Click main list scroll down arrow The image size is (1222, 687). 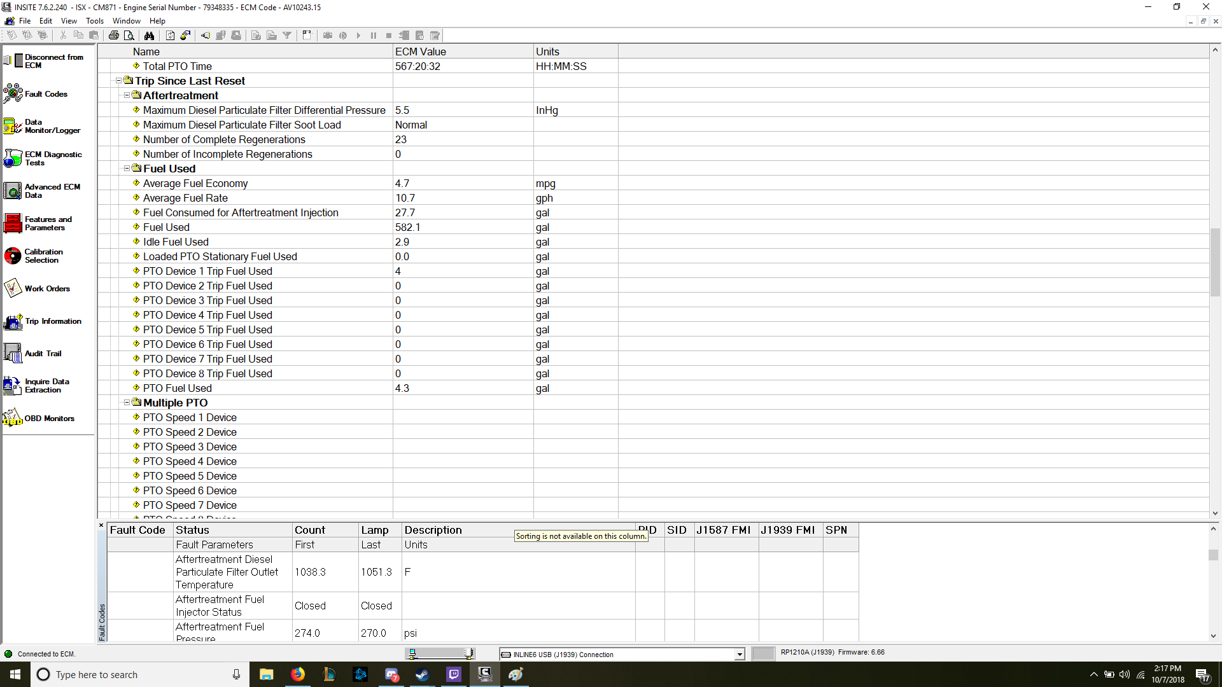(x=1215, y=513)
